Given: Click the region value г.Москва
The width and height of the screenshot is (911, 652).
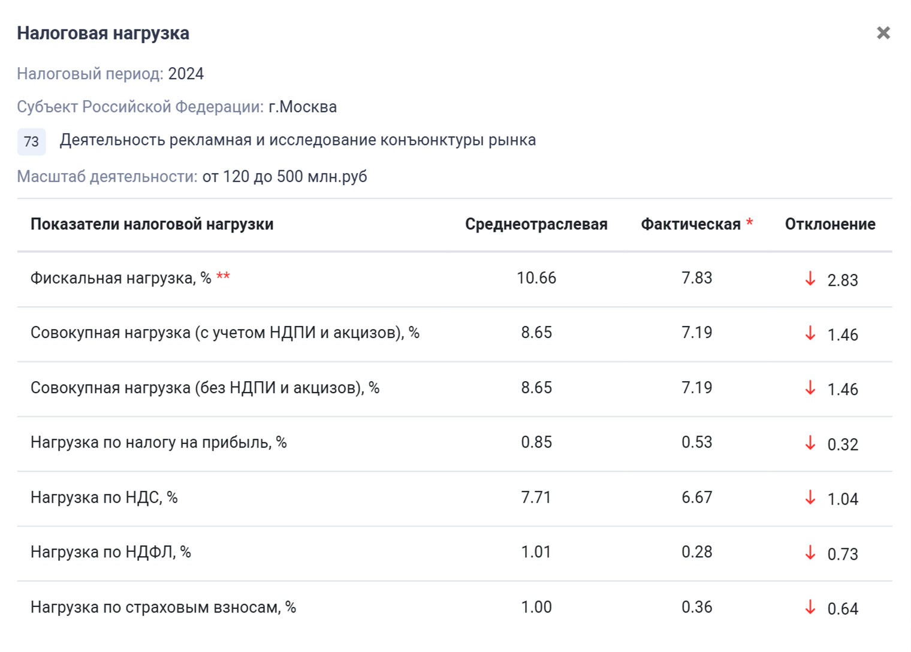Looking at the screenshot, I should point(303,107).
